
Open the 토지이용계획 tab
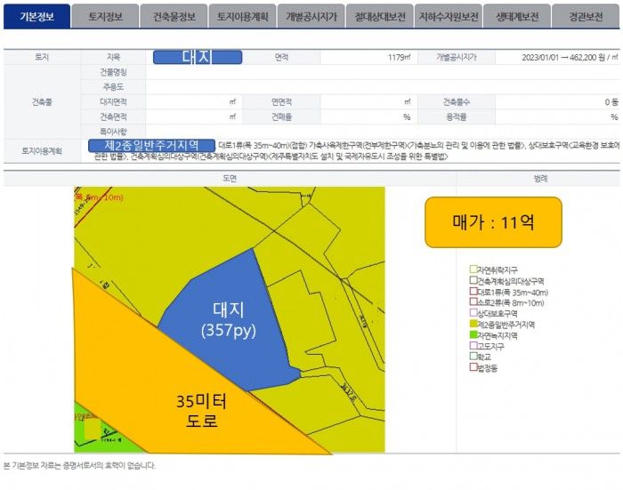pyautogui.click(x=242, y=16)
